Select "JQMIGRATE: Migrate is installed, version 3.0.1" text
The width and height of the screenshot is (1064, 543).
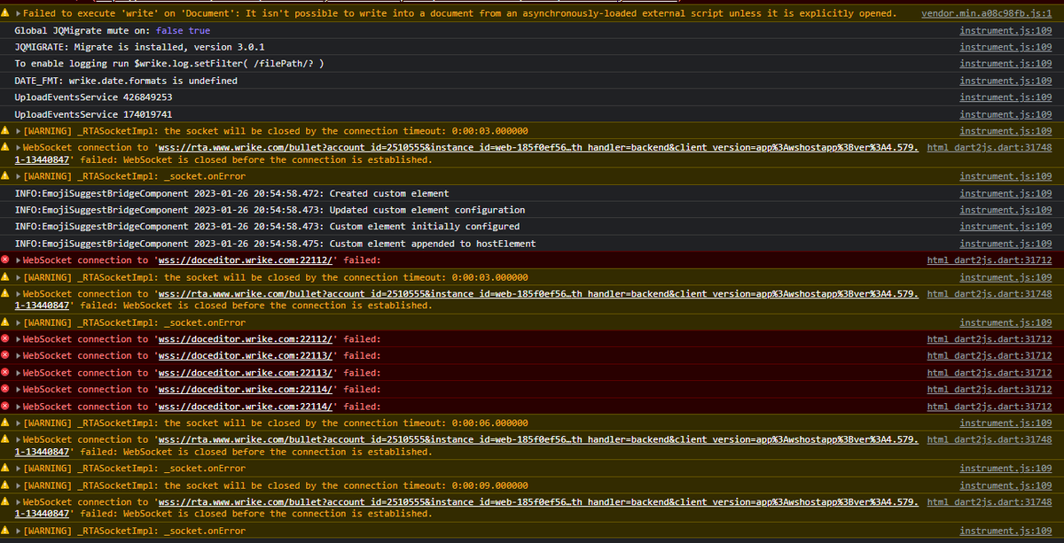pos(139,47)
